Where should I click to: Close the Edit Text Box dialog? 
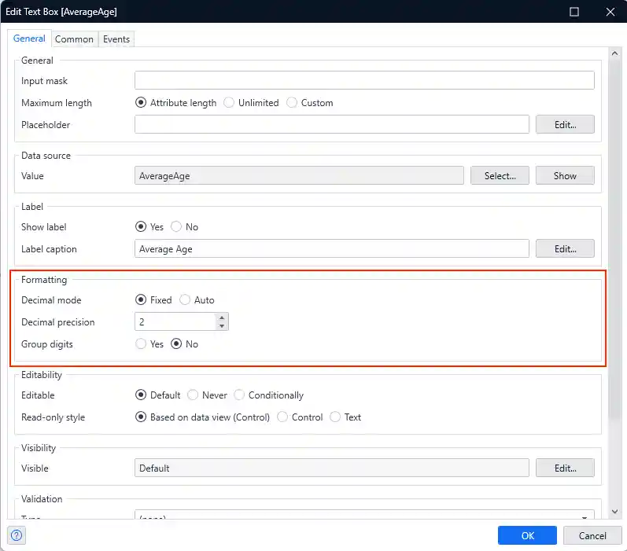pyautogui.click(x=610, y=12)
